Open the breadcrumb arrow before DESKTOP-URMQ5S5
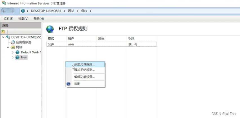240x118 pixels. click(x=28, y=11)
